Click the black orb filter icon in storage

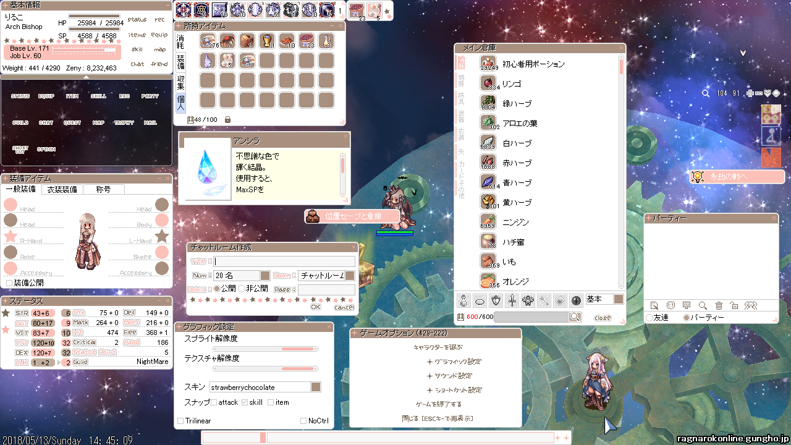click(x=576, y=300)
